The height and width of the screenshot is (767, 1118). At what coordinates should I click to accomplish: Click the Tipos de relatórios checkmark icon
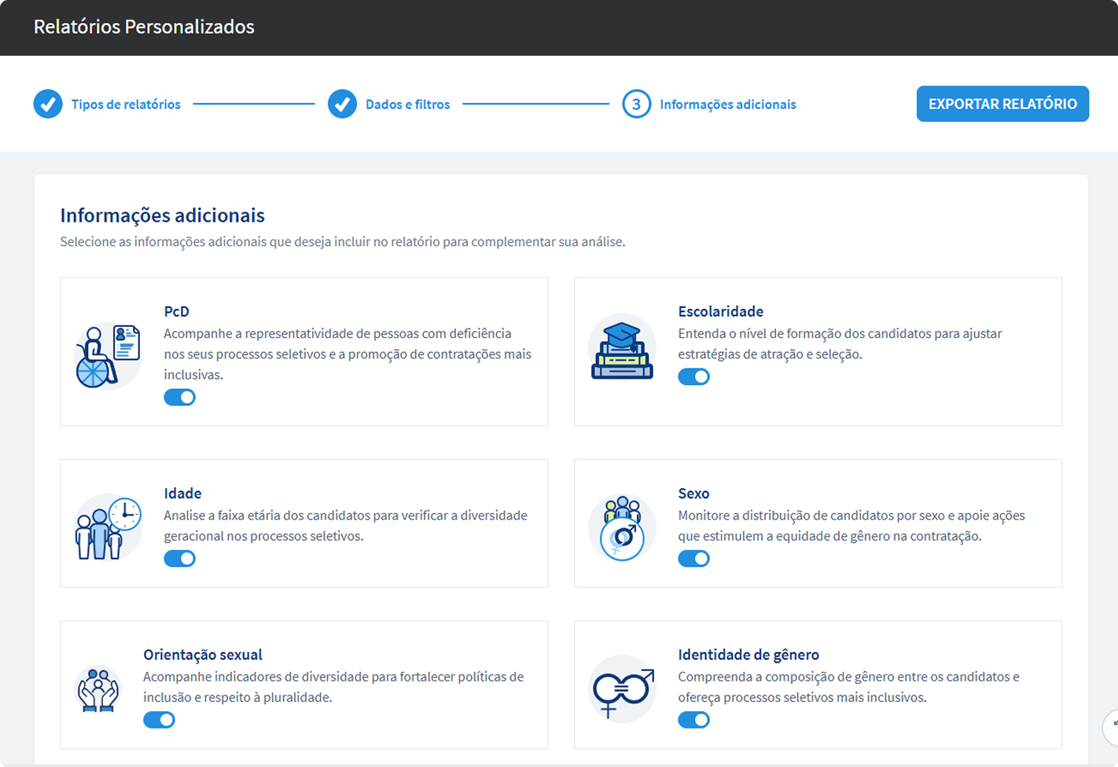[48, 104]
